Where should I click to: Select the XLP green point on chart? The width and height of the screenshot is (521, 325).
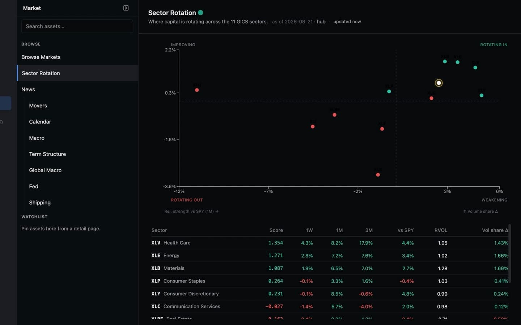pos(389,91)
